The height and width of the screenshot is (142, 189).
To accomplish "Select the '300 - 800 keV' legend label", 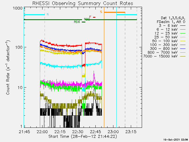I will tap(164, 49).
